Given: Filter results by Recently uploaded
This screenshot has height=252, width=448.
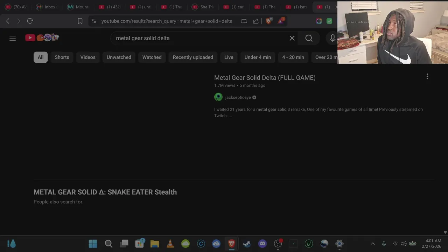Looking at the screenshot, I should click(193, 57).
